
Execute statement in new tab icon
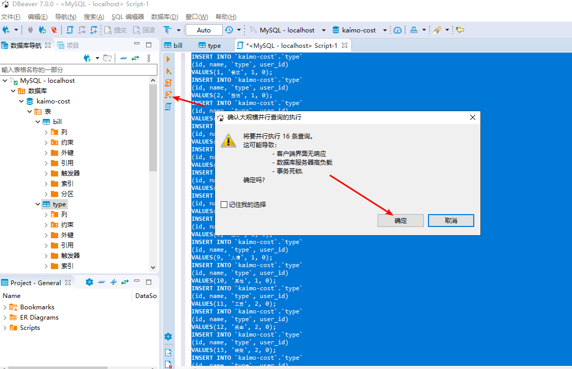[x=168, y=71]
